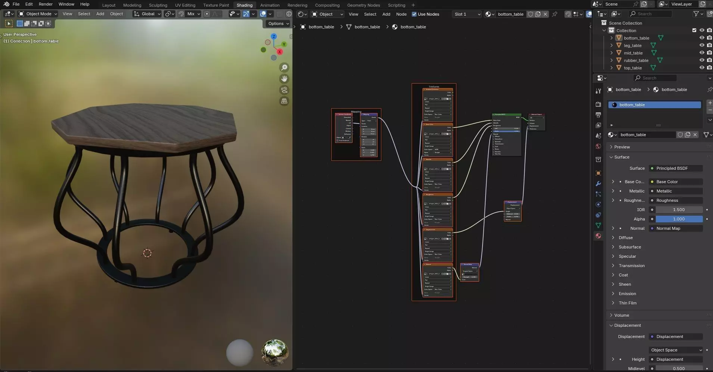Viewport: 713px width, 372px height.
Task: Adjust the IOR value field
Action: (x=679, y=210)
